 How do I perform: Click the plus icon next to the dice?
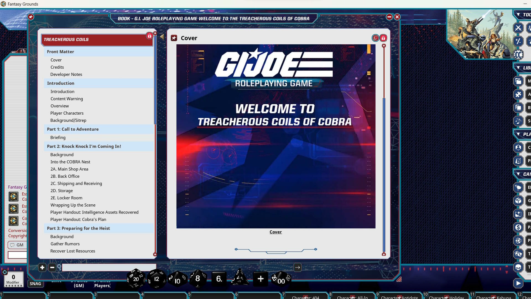(x=260, y=279)
